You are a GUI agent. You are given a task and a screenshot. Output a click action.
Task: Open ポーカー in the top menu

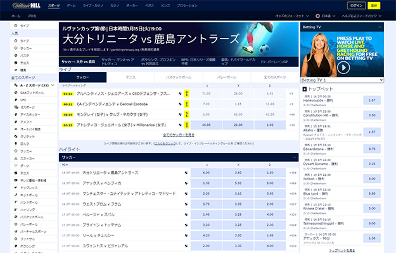coord(132,6)
